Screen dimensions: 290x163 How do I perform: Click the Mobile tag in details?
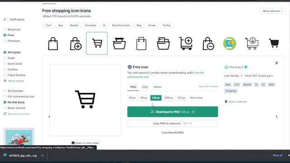tap(247, 85)
